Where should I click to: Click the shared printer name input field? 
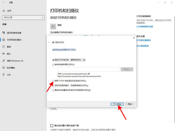point(88,69)
